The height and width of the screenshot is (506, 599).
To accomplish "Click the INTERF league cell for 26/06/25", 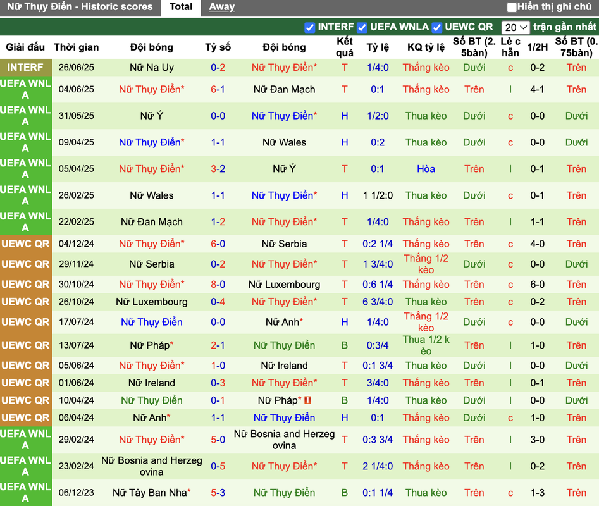I will [x=25, y=67].
